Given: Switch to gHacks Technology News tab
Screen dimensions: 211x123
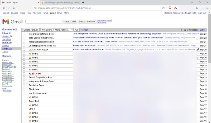Looking at the screenshot, I should click(x=60, y=2).
